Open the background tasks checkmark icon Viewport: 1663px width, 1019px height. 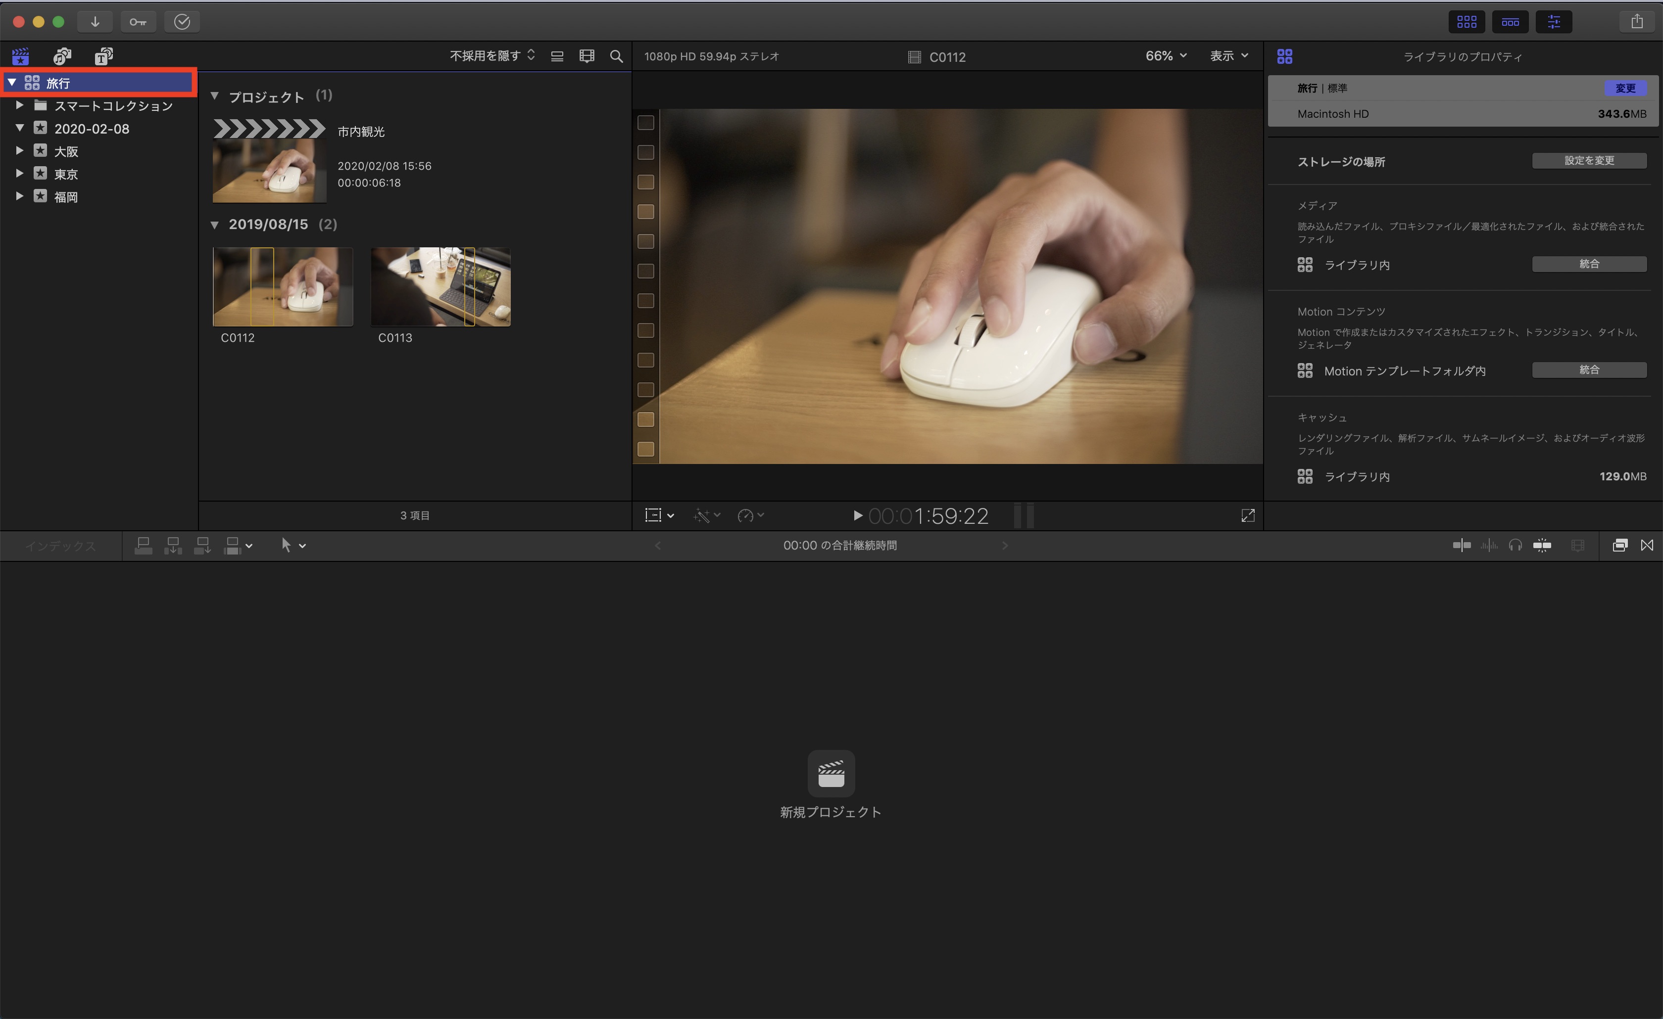coord(182,22)
